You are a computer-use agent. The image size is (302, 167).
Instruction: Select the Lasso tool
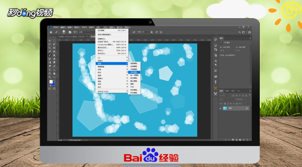[x=50, y=44]
